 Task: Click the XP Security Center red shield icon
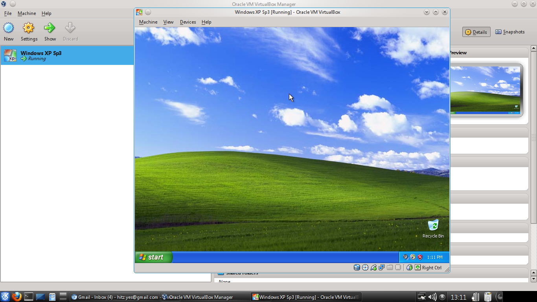[x=420, y=257]
